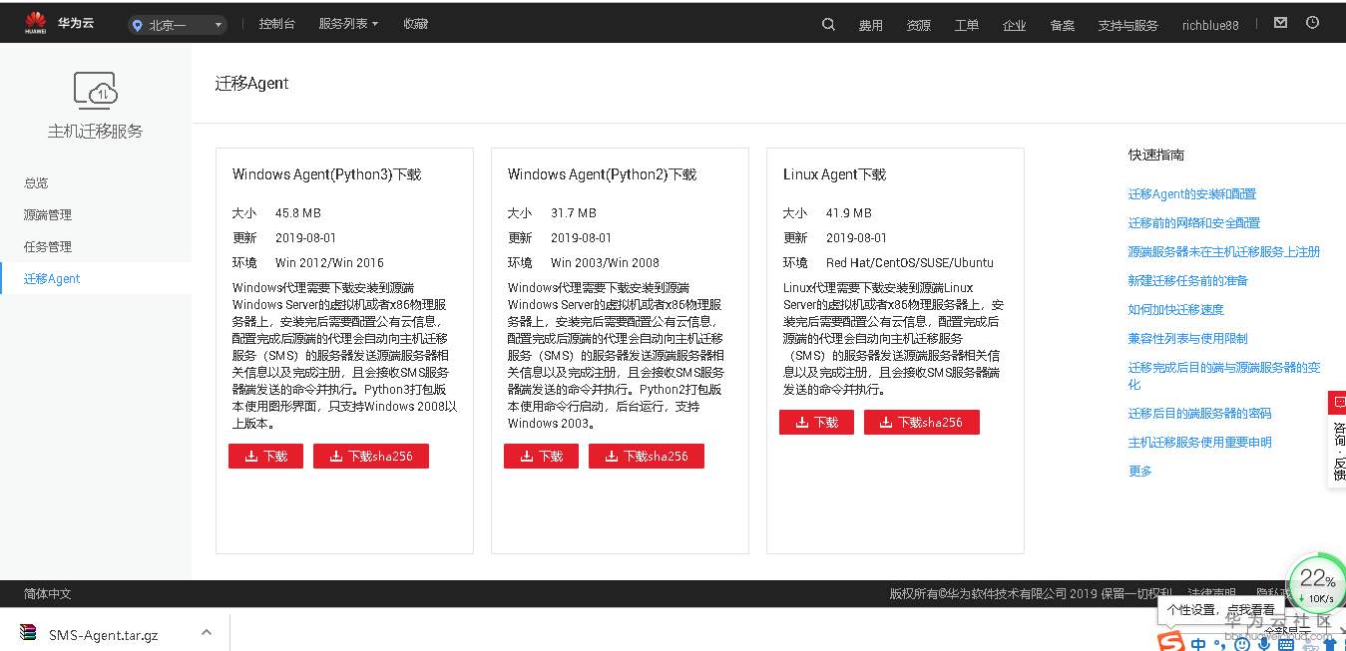The width and height of the screenshot is (1346, 651).
Task: Open the red consultation feedback tab
Action: coord(1337,440)
